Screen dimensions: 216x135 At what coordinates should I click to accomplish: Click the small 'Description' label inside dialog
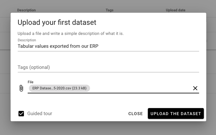click(27, 40)
